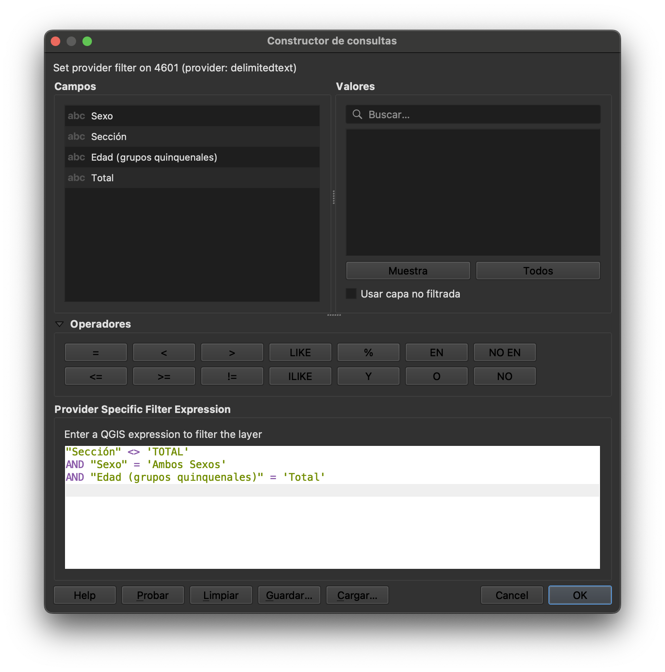Select the Total field in list
The image size is (665, 672).
pyautogui.click(x=192, y=178)
